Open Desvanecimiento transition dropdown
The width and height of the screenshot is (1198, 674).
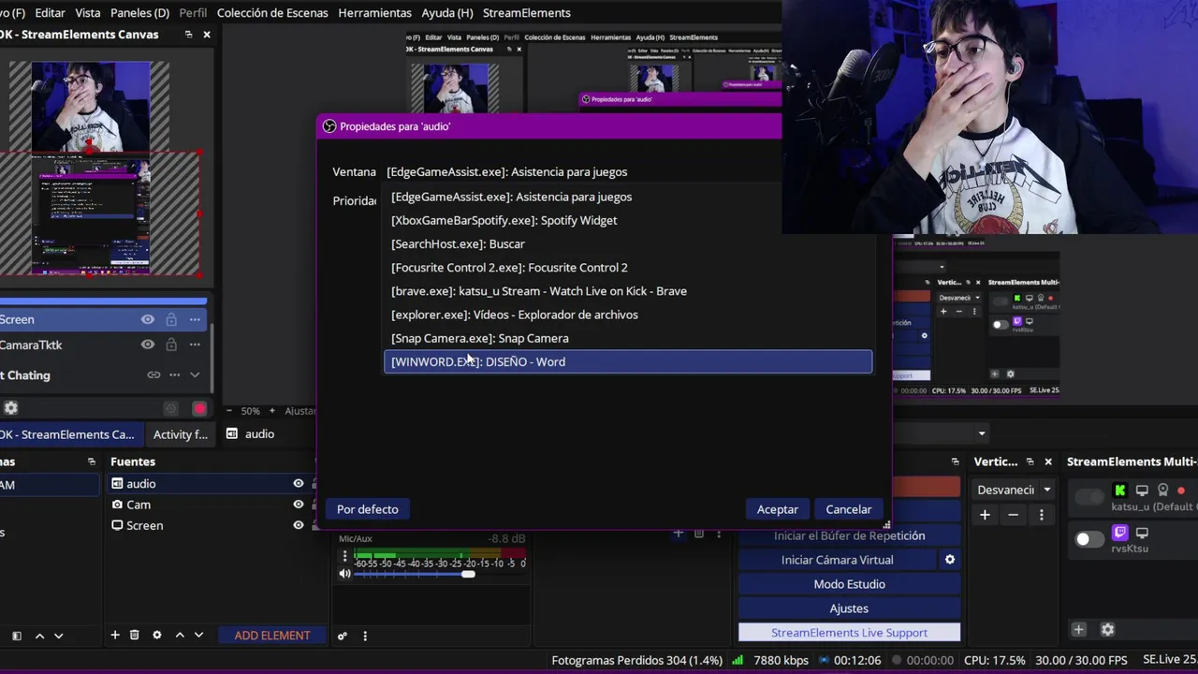click(1015, 490)
